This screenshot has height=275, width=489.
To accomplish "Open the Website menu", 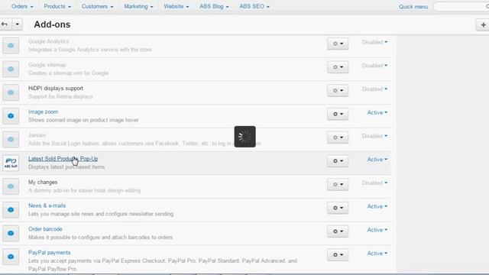I will (176, 6).
